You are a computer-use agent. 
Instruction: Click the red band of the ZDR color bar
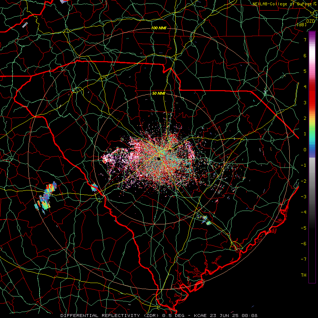click(312, 95)
